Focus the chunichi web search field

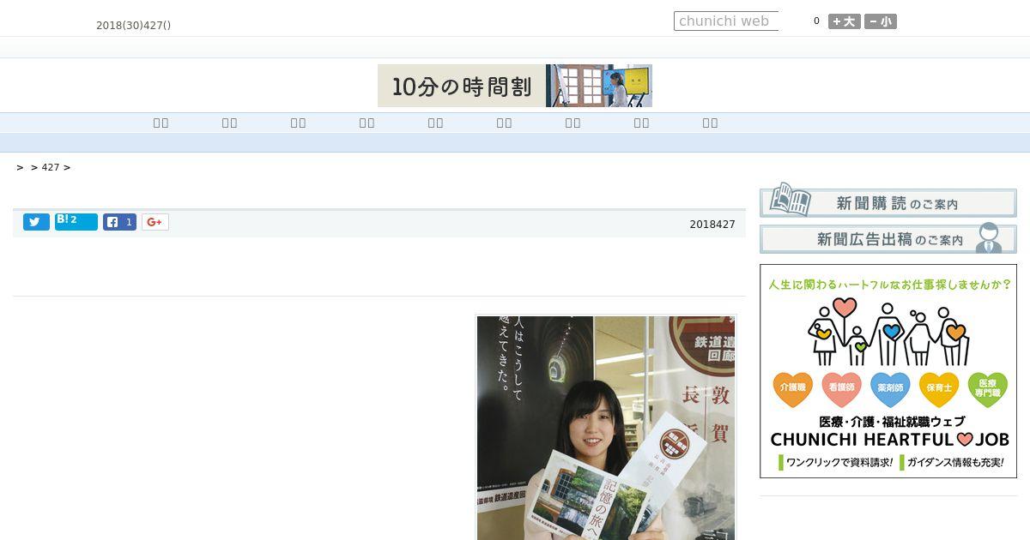click(726, 21)
